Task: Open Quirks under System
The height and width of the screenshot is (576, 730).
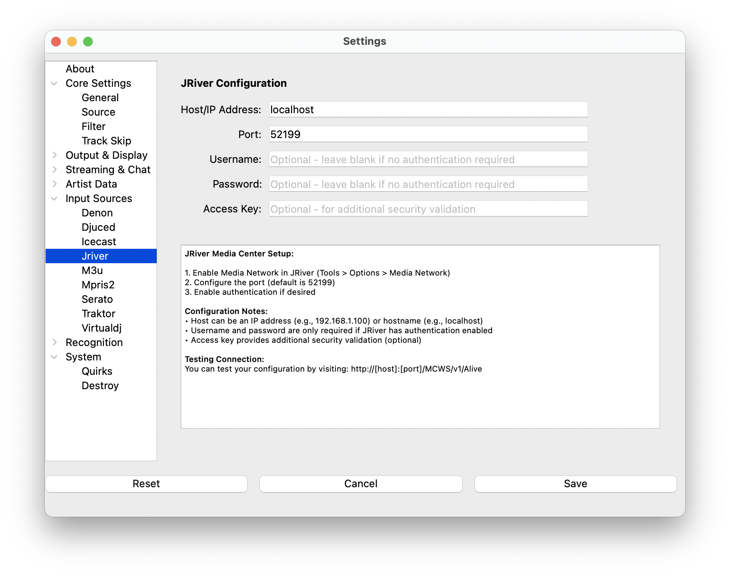Action: [96, 371]
